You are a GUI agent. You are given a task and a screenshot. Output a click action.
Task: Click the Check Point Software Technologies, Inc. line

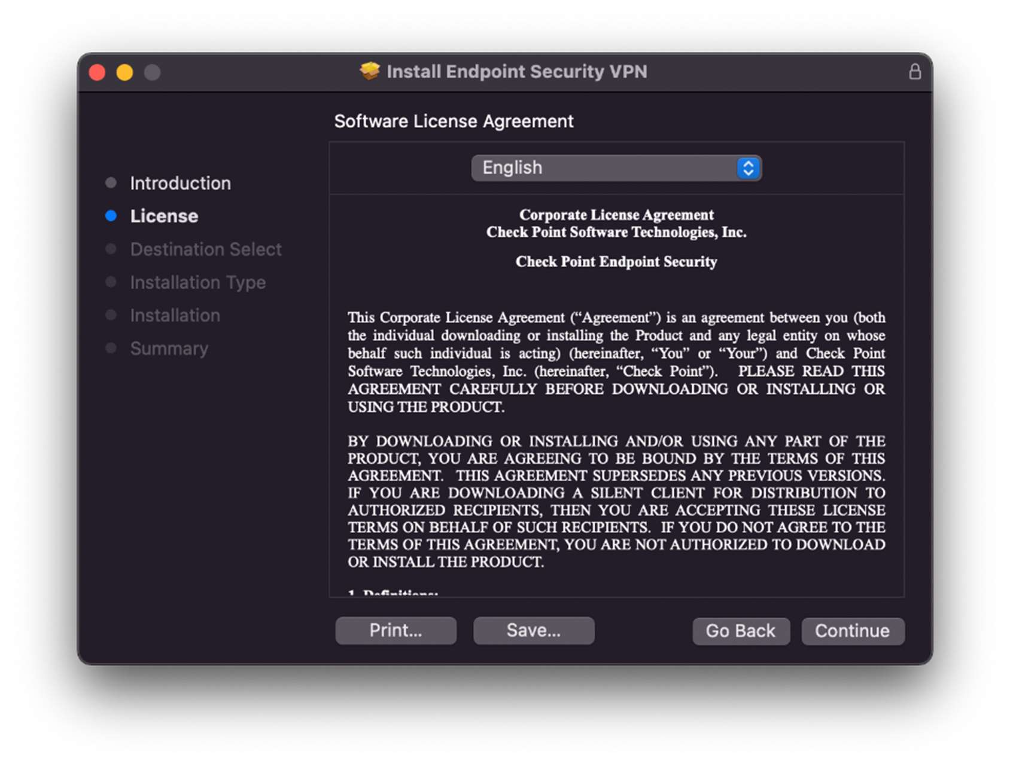(616, 232)
